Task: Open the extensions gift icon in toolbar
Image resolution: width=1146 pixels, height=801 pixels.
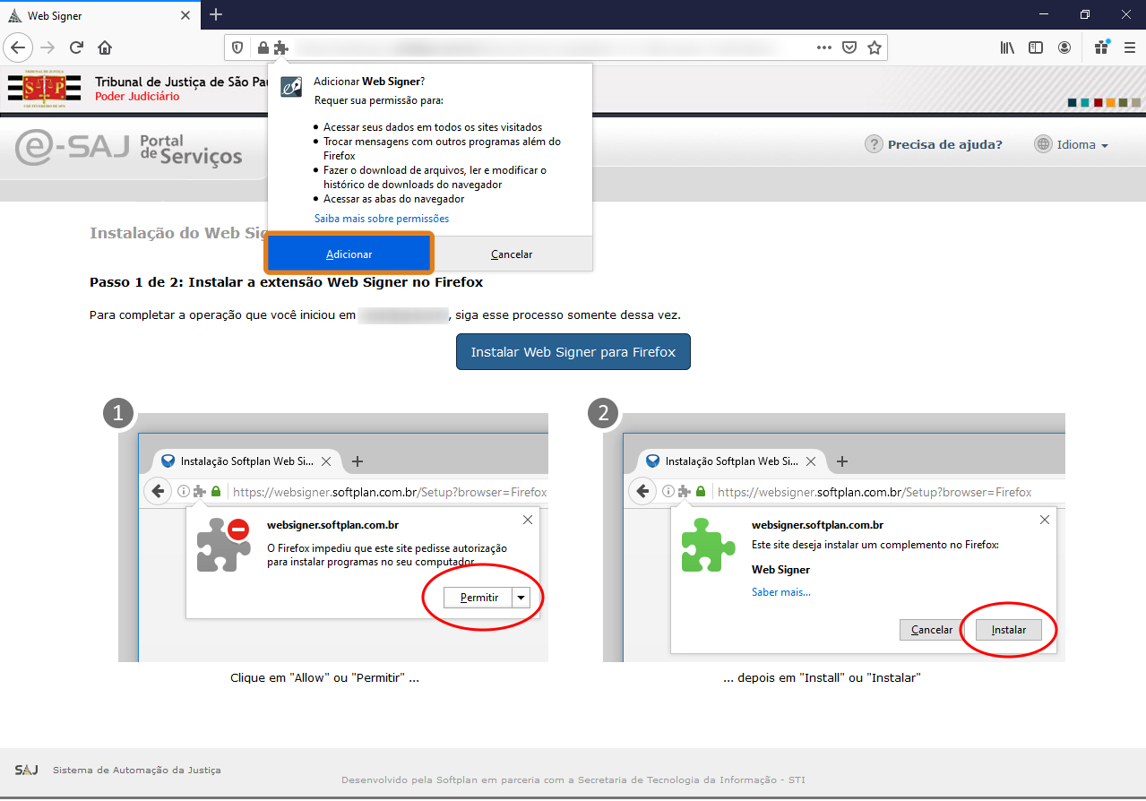Action: [x=1101, y=47]
